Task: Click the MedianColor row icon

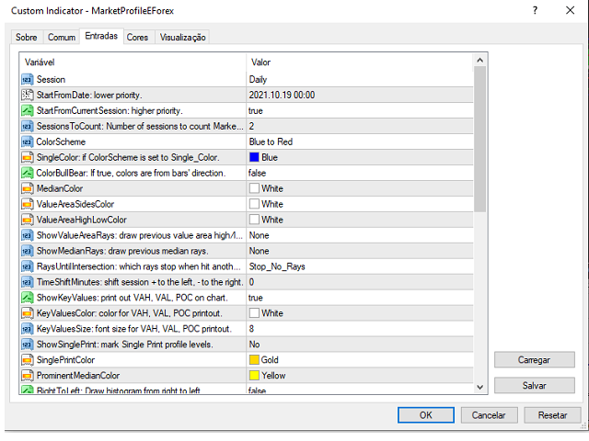Action: (28, 188)
